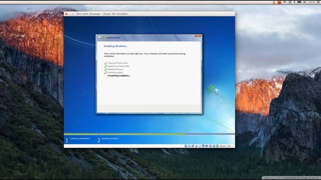The height and width of the screenshot is (180, 321).
Task: Click the back arrow in Install Windows title bar
Action: point(99,37)
